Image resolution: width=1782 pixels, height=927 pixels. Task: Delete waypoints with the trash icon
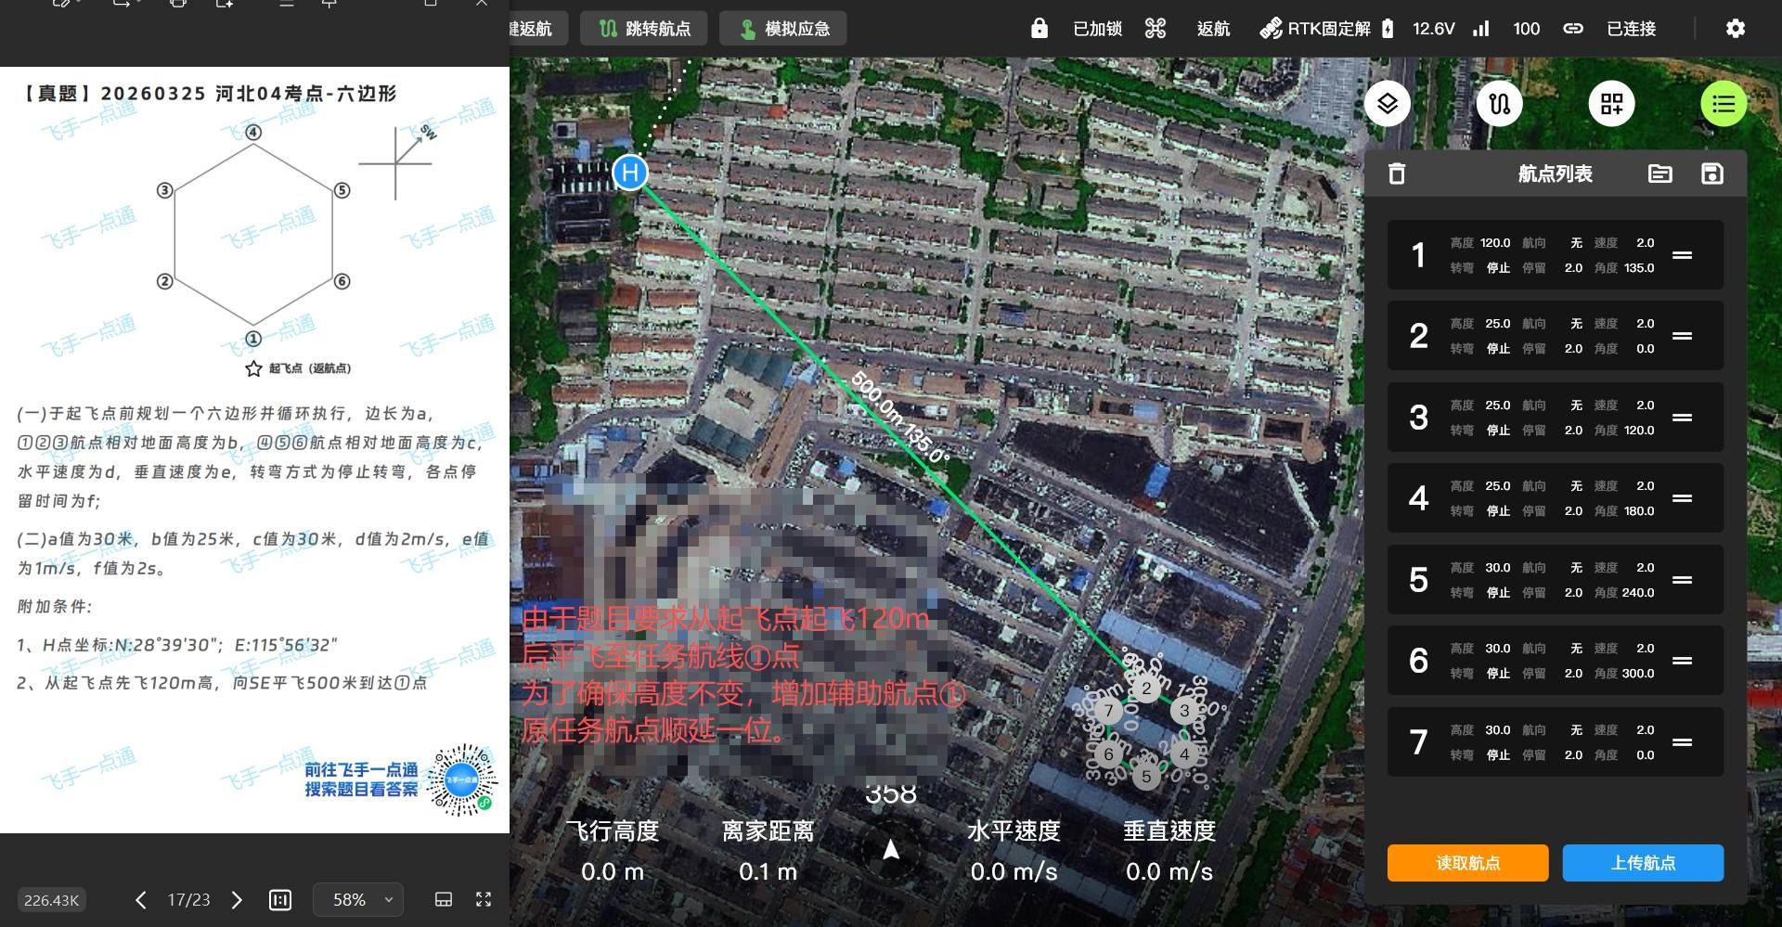click(1397, 174)
